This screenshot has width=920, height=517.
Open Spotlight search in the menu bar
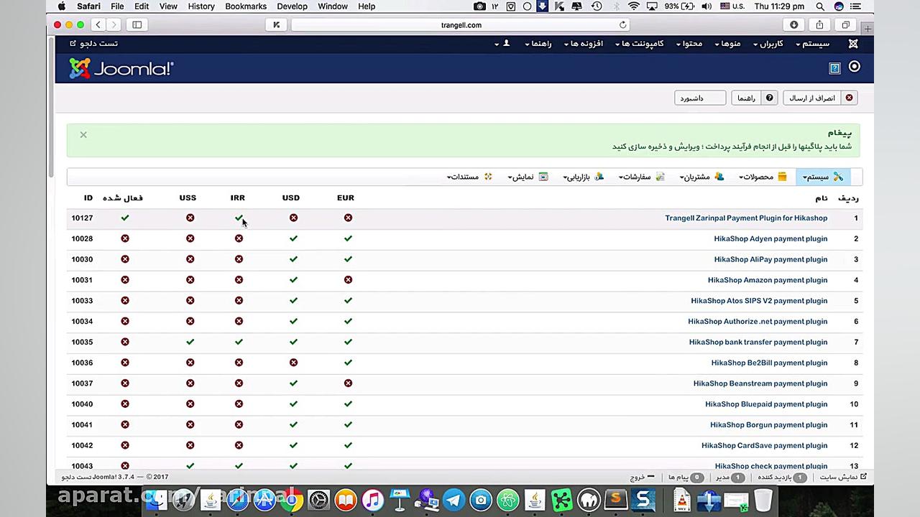click(x=820, y=6)
